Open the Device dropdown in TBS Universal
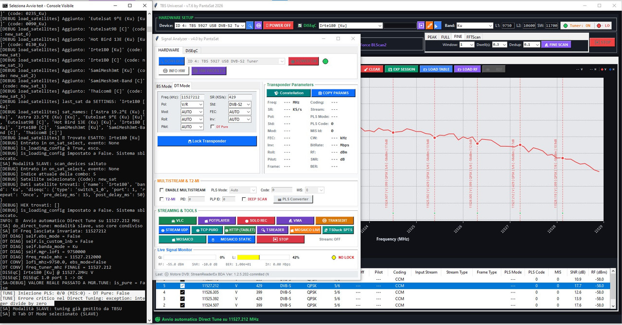 tap(210, 25)
